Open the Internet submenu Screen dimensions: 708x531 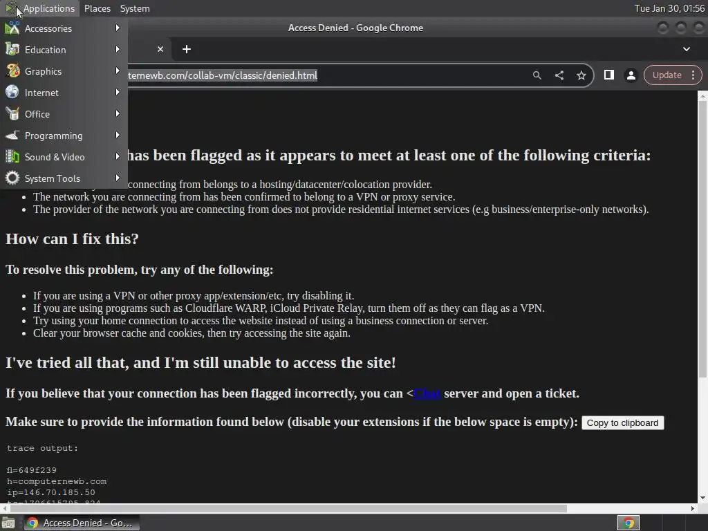point(64,93)
